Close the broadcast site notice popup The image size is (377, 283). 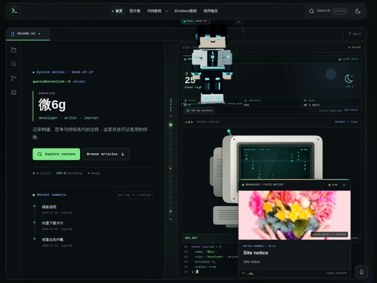pyautogui.click(x=344, y=185)
